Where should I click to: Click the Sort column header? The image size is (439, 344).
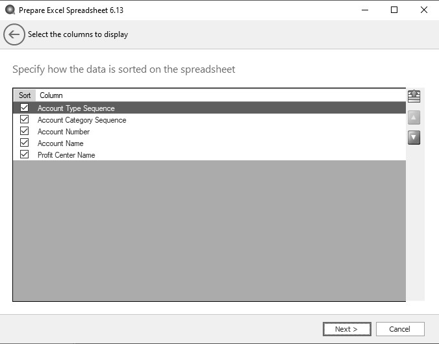click(x=25, y=95)
